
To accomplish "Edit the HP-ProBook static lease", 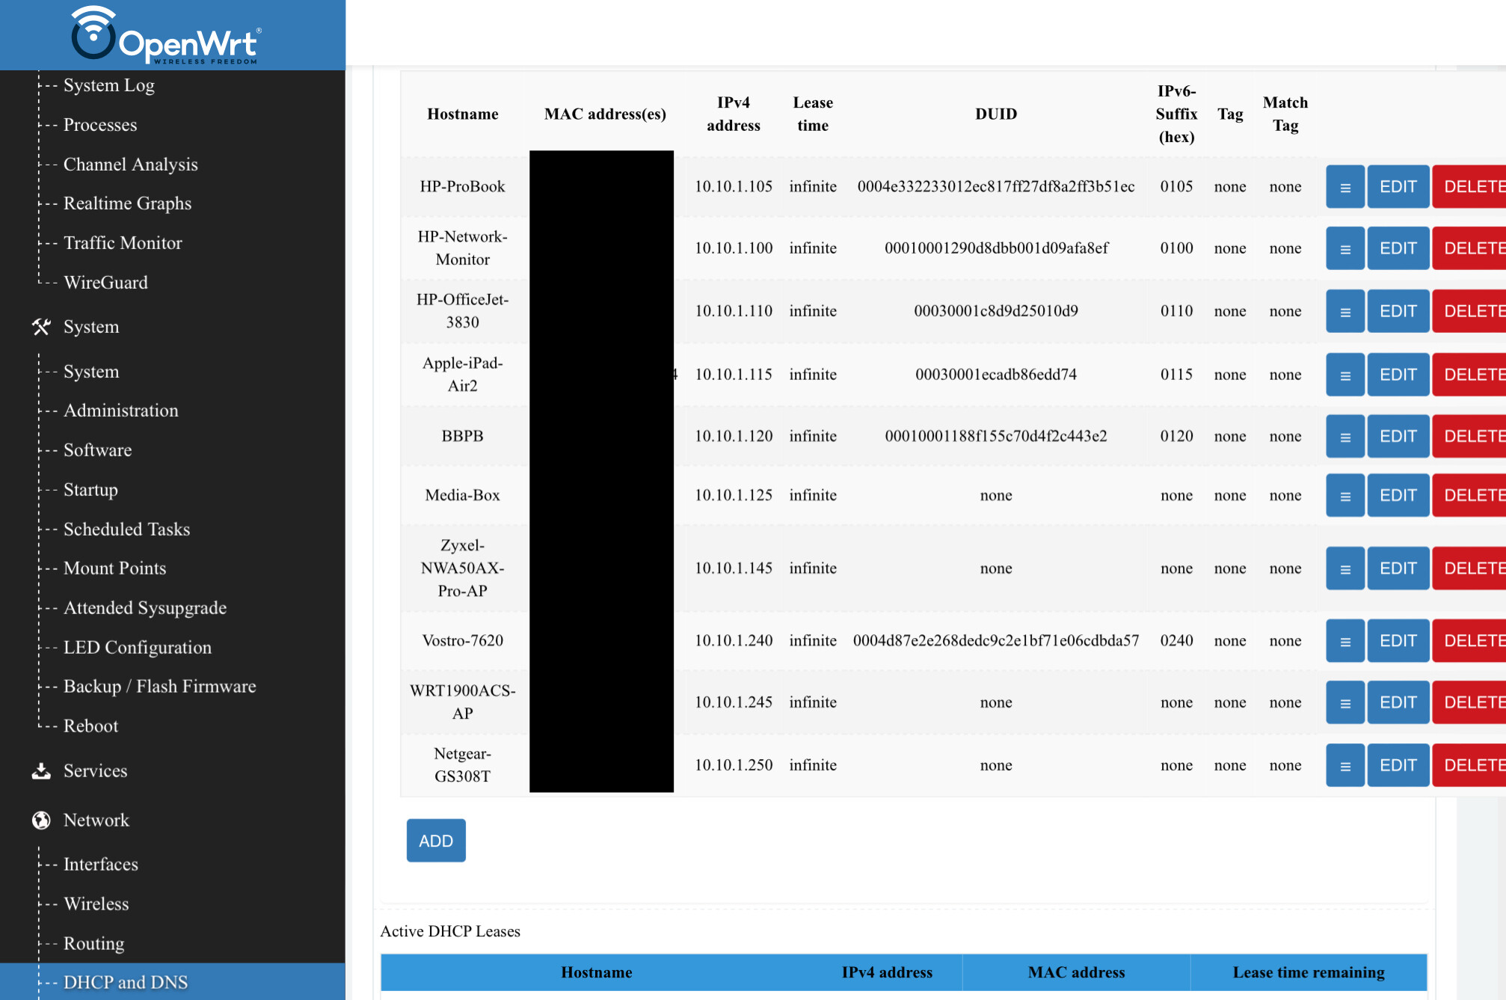I will pos(1398,187).
